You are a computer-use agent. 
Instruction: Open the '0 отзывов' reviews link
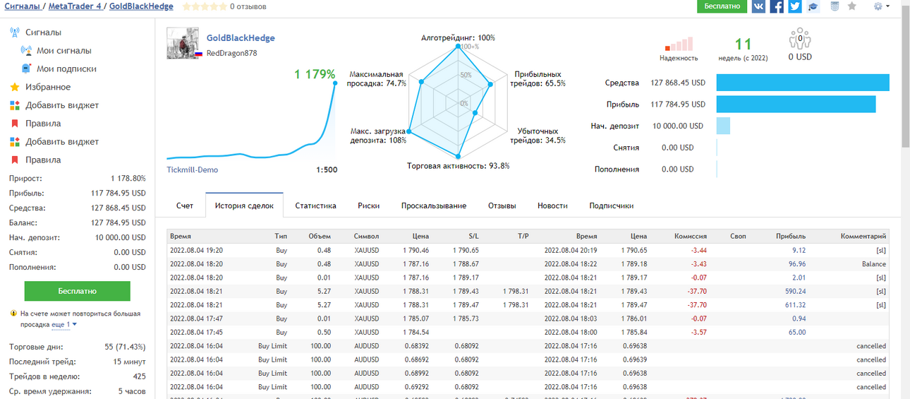[248, 6]
